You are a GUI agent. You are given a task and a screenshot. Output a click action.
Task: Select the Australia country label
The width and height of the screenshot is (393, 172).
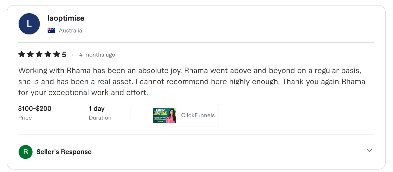(70, 30)
